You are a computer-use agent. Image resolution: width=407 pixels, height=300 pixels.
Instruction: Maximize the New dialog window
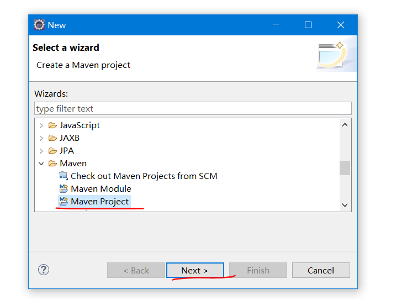click(x=308, y=25)
